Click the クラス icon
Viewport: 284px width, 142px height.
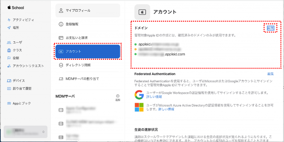click(x=9, y=50)
